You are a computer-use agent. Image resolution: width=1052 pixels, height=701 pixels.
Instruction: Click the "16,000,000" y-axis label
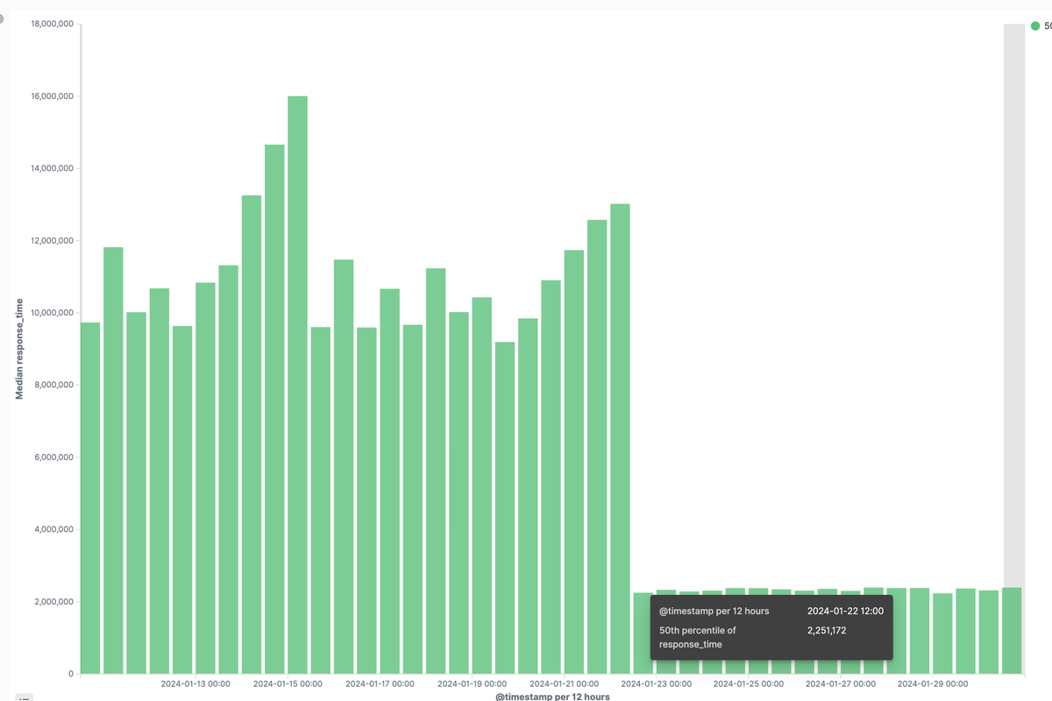pyautogui.click(x=52, y=96)
